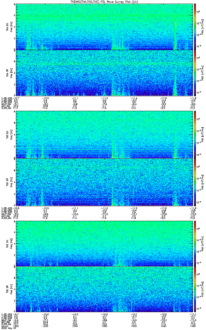Click X_RE_GSE row label under the THA panels
The height and width of the screenshot is (330, 206).
pos(6,98)
